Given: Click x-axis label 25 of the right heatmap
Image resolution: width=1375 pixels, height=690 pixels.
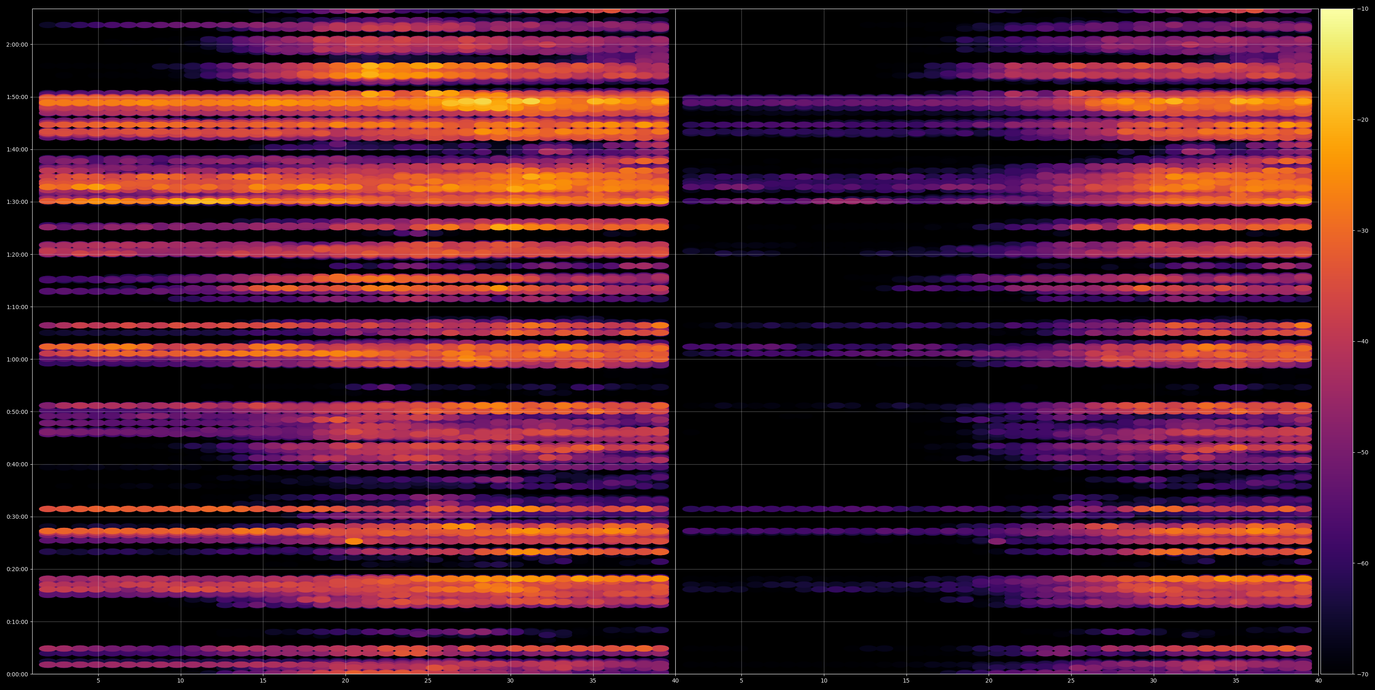Looking at the screenshot, I should coord(1071,681).
